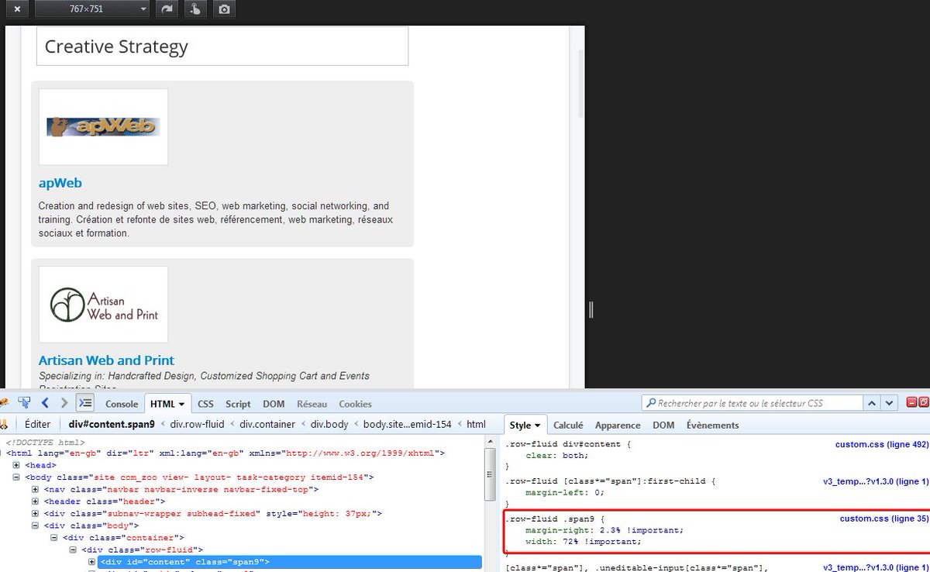The image size is (930, 572).
Task: Open the apWeb title link
Action: (x=60, y=184)
